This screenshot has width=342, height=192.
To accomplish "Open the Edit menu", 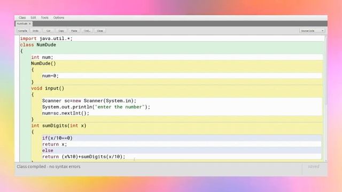I will click(x=33, y=18).
